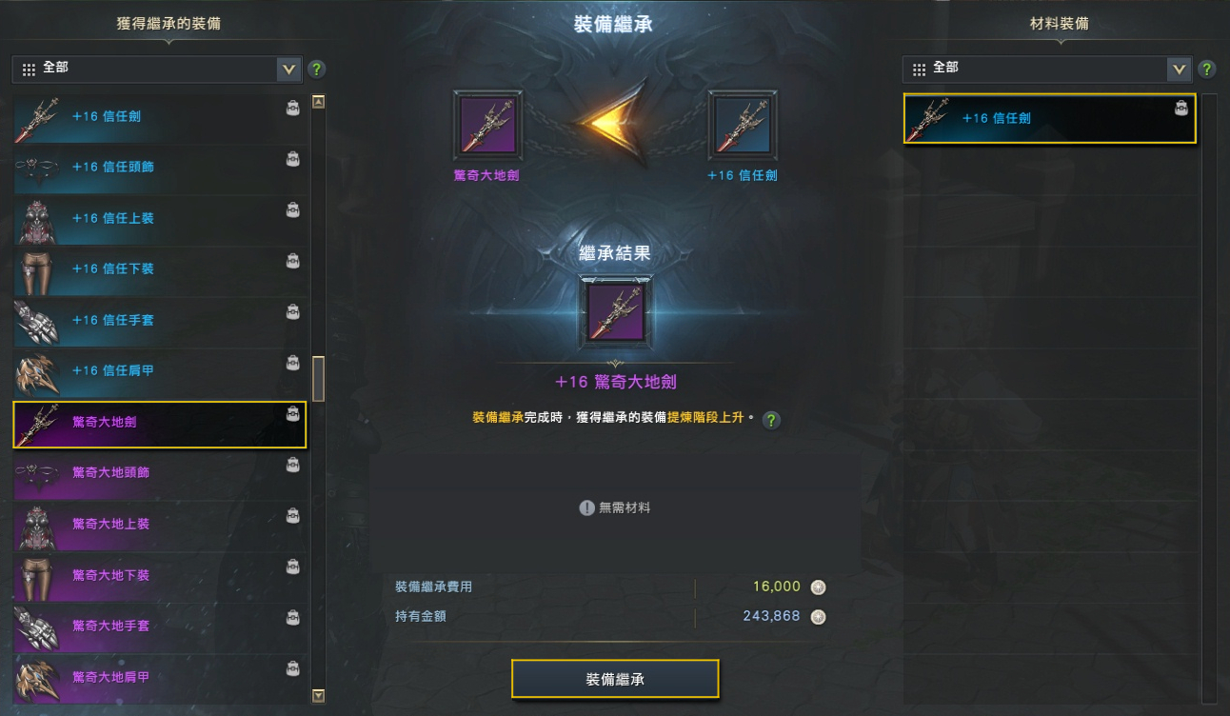Select +16 信任手套 list entry

161,320
